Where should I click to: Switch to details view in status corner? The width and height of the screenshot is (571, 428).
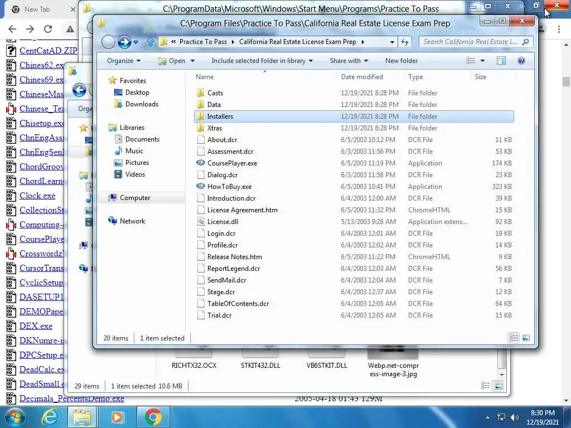[x=514, y=338]
